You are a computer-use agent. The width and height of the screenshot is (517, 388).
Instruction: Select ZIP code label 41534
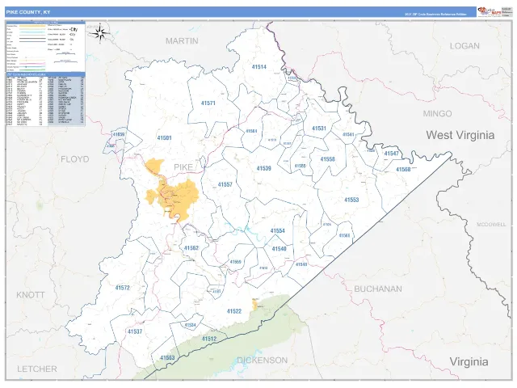[190, 325]
